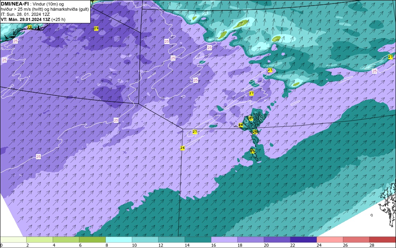Click the legend scale number 16
This screenshot has height=248, width=396.
pyautogui.click(x=213, y=245)
